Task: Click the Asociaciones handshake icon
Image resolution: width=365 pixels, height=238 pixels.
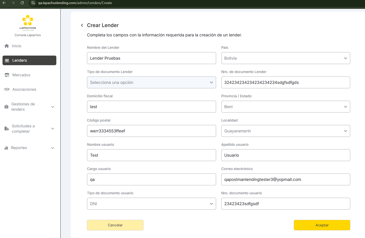Action: [x=7, y=89]
